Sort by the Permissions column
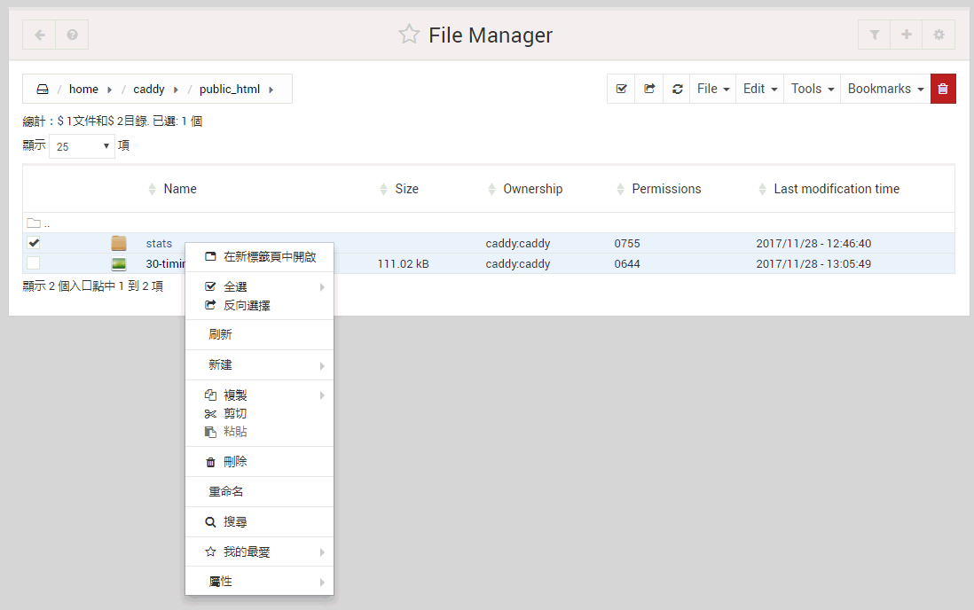This screenshot has width=974, height=610. point(666,189)
